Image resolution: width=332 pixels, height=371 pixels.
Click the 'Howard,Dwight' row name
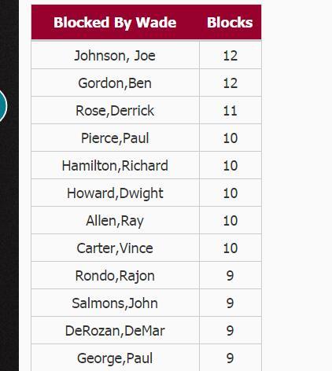click(115, 193)
